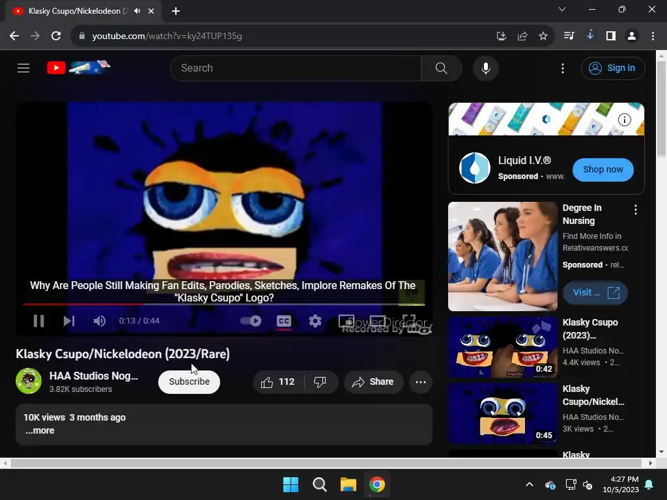Screen dimensions: 667x500
Task: Open YouTube settings three-dot menu
Action: click(562, 68)
